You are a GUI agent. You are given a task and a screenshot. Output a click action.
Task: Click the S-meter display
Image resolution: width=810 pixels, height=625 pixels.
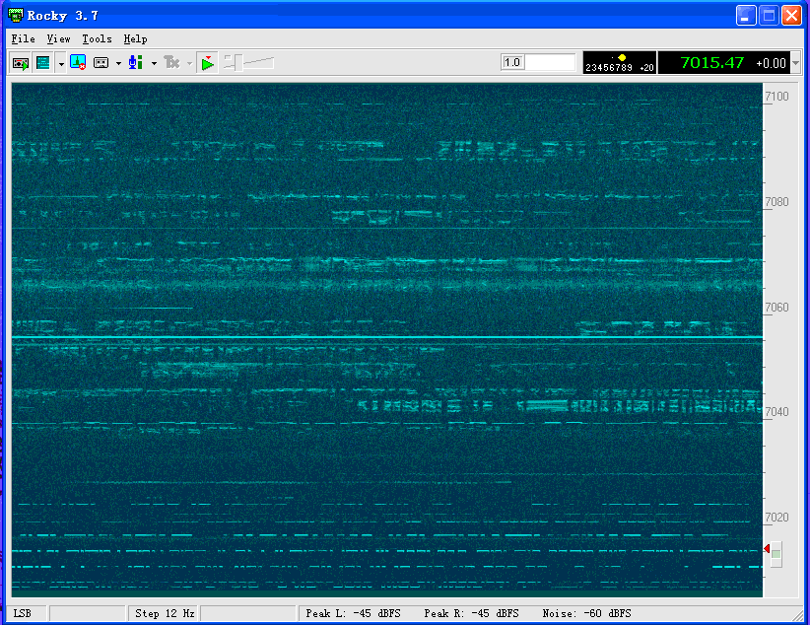pos(620,62)
